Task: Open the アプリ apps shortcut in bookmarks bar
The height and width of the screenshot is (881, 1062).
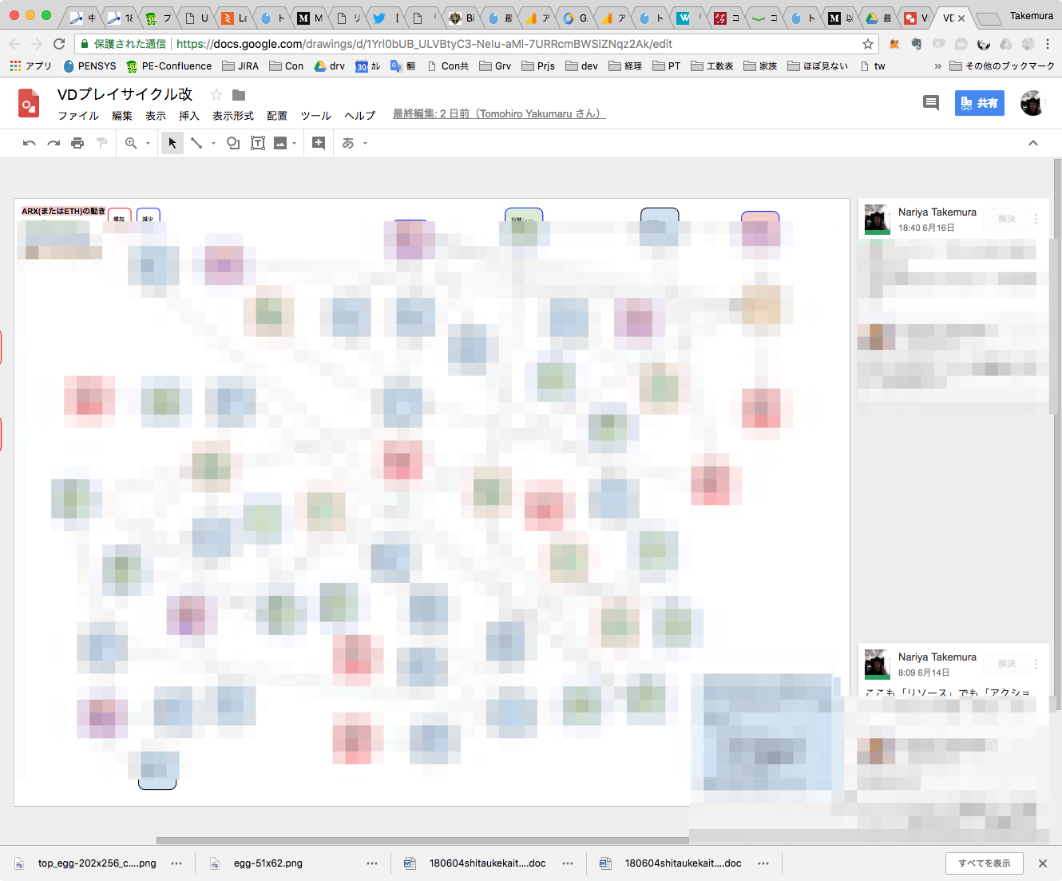Action: click(x=31, y=66)
